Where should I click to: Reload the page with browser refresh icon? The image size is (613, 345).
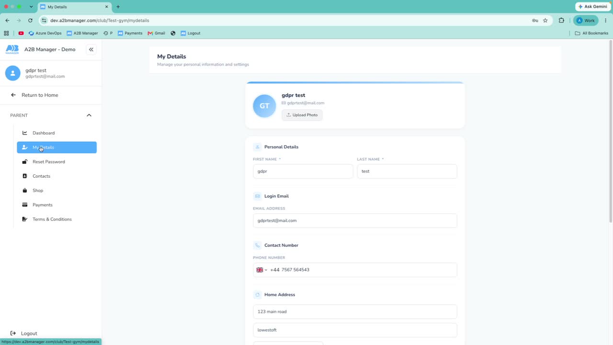pyautogui.click(x=30, y=21)
